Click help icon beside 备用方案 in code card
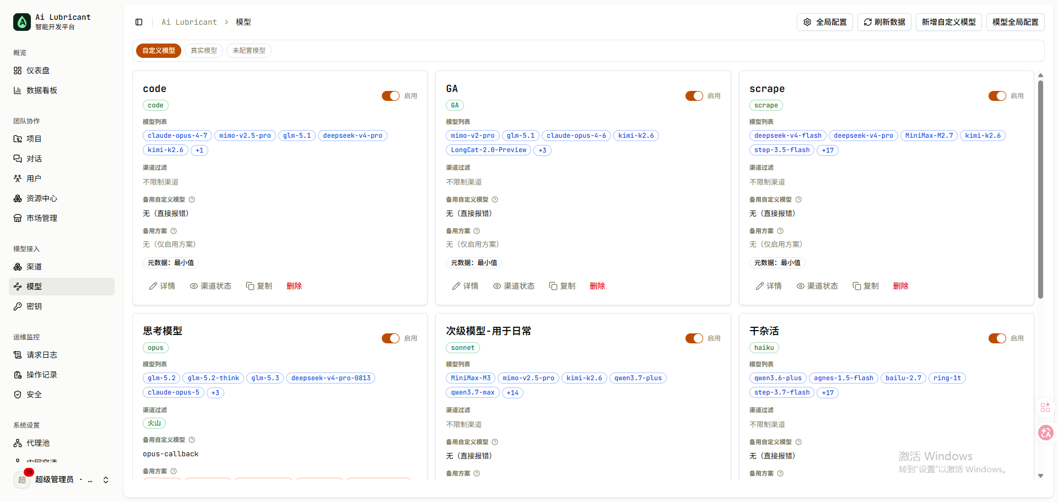Screen dimensions: 1058x502 click(174, 231)
